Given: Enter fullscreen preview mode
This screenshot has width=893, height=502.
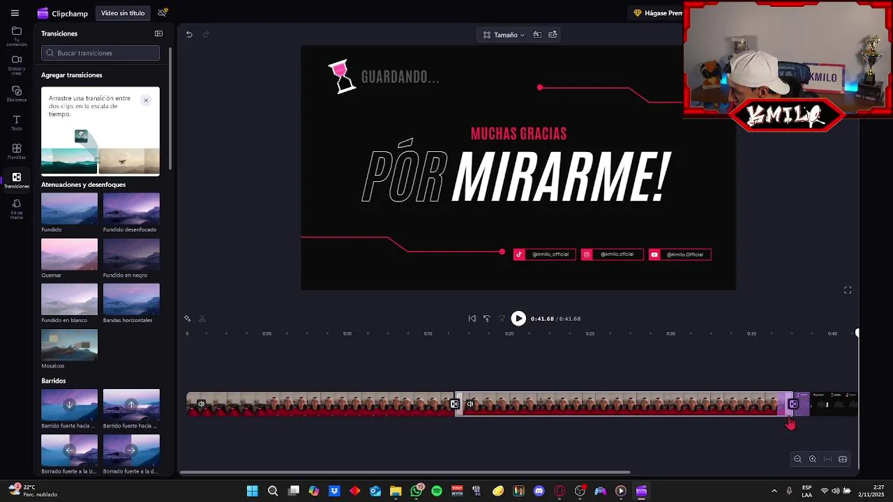Looking at the screenshot, I should (x=848, y=290).
